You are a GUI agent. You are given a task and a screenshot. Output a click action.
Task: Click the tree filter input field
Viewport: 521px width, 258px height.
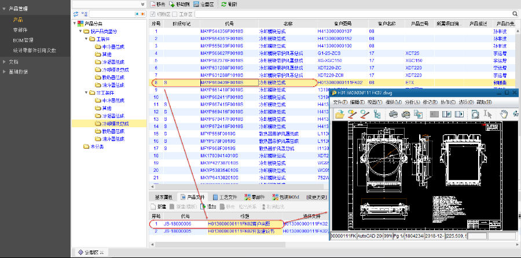click(112, 14)
